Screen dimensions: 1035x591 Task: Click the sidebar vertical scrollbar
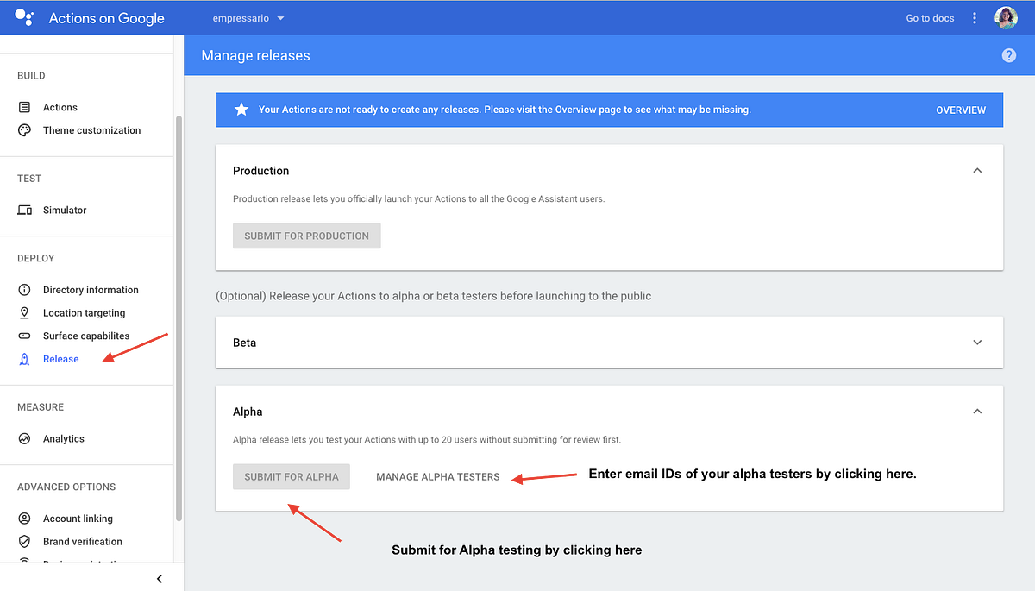(179, 318)
